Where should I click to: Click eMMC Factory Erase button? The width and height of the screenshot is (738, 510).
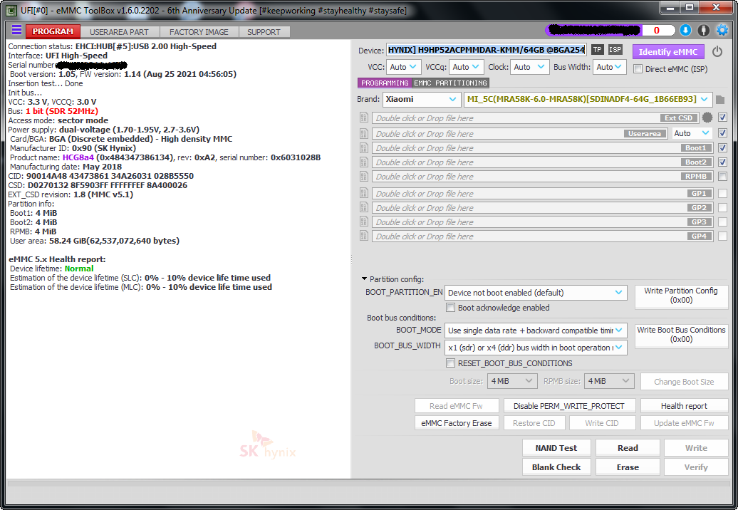456,423
